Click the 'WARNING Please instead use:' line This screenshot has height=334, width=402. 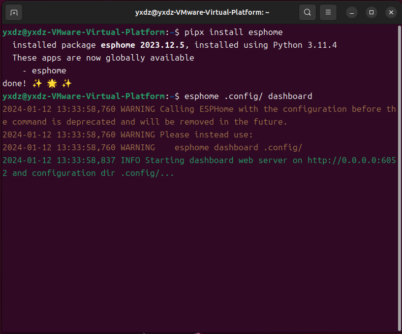point(186,134)
